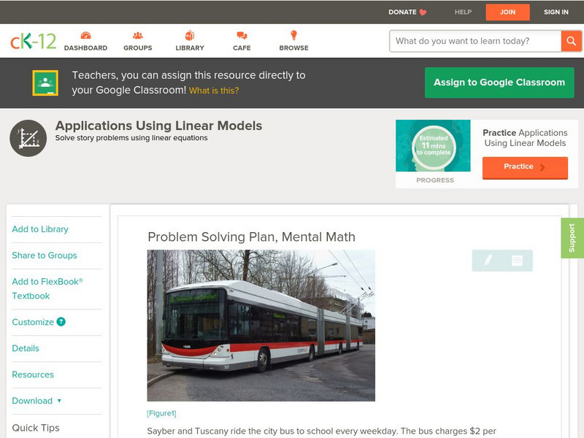Image resolution: width=584 pixels, height=438 pixels.
Task: Click the BROWSE nav label
Action: [294, 47]
